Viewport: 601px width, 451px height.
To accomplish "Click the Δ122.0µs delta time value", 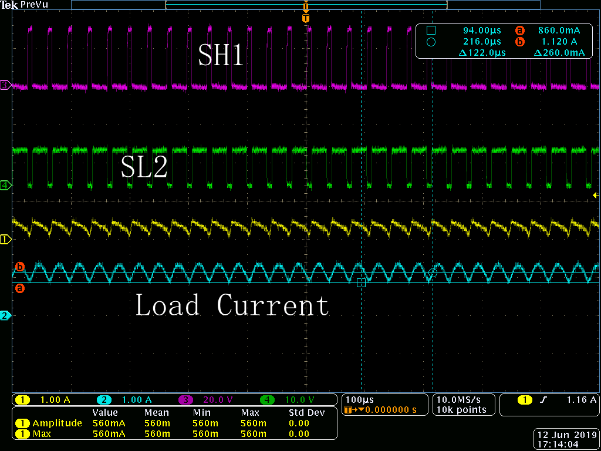I will tap(482, 52).
